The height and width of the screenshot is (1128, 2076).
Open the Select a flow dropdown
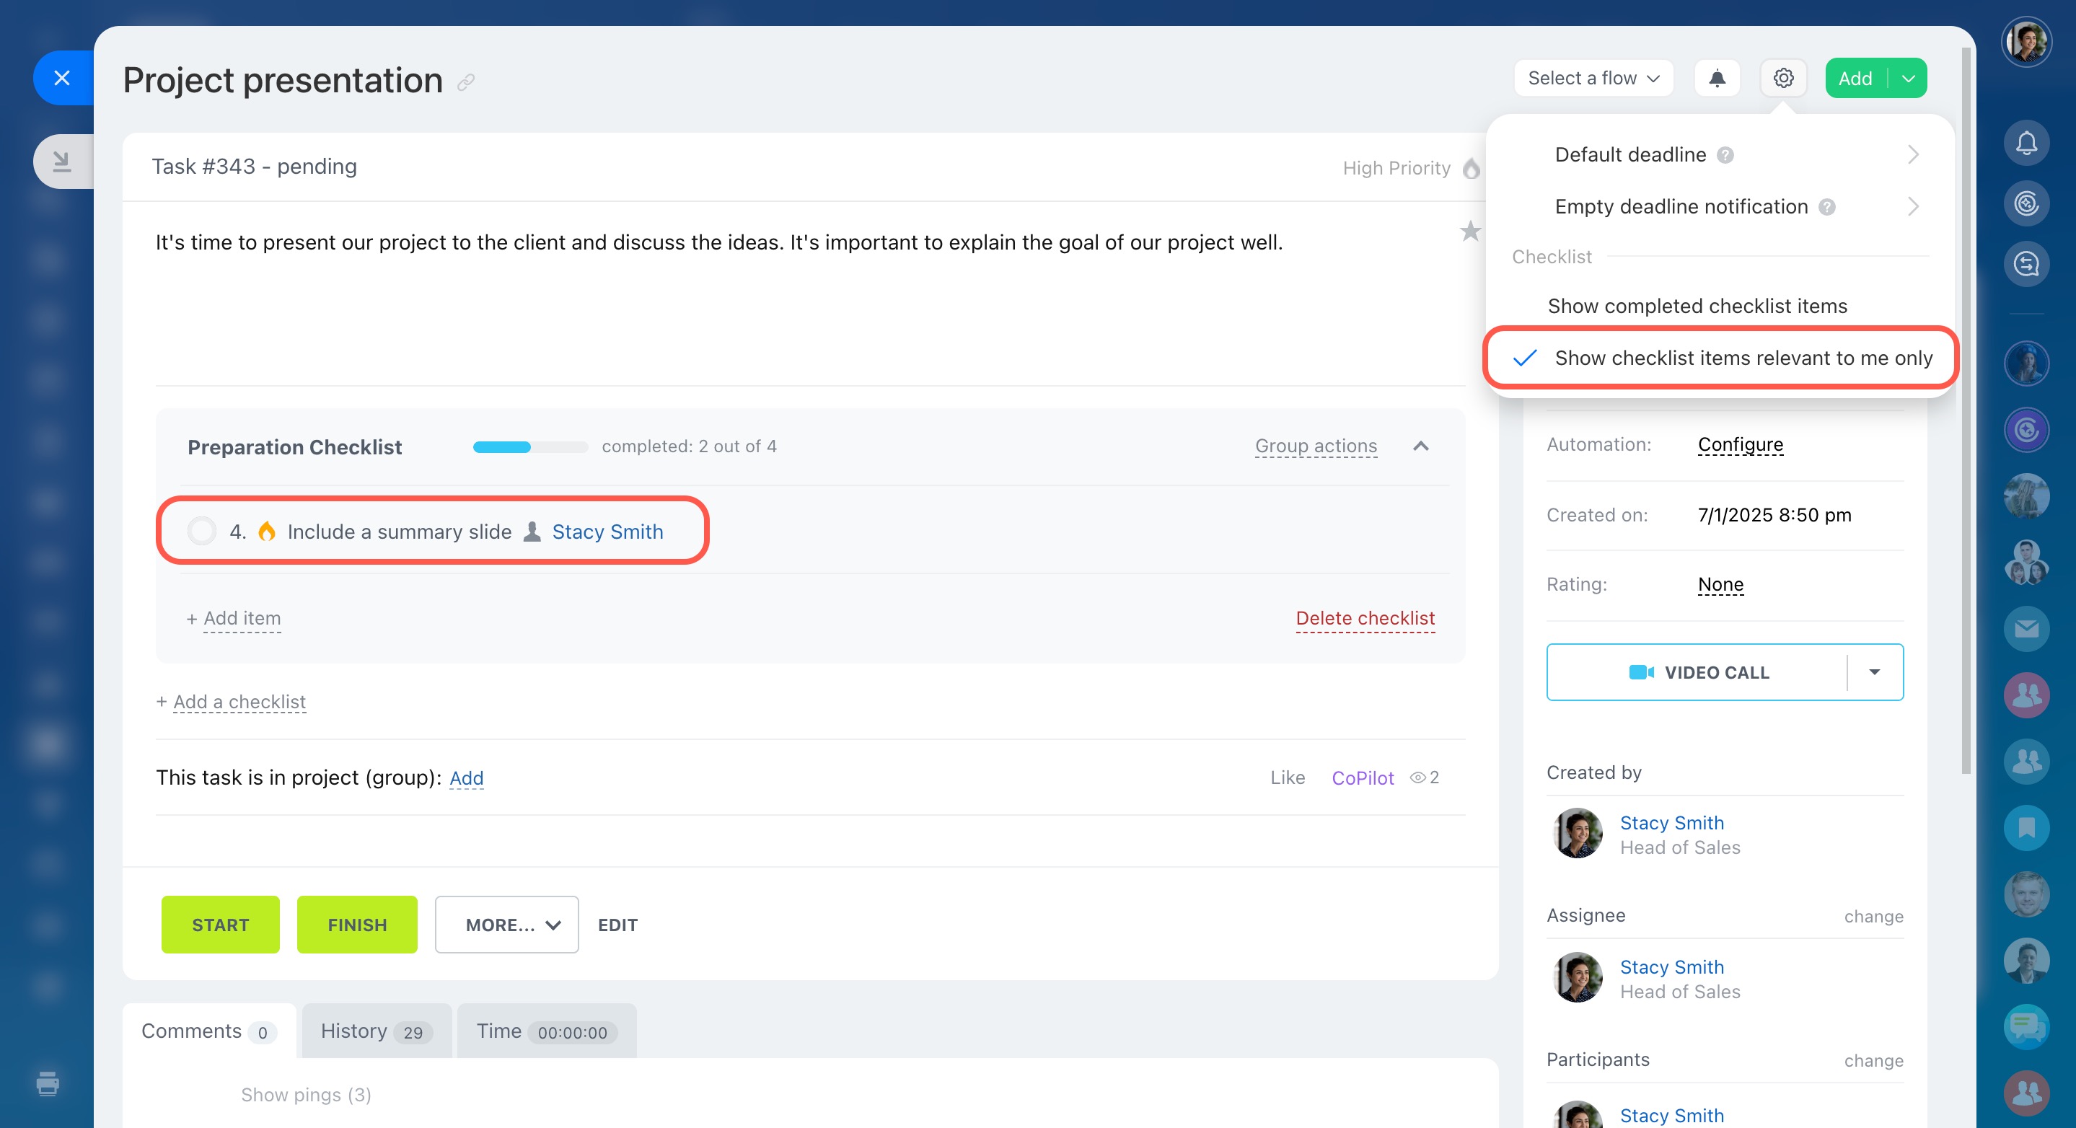tap(1593, 78)
